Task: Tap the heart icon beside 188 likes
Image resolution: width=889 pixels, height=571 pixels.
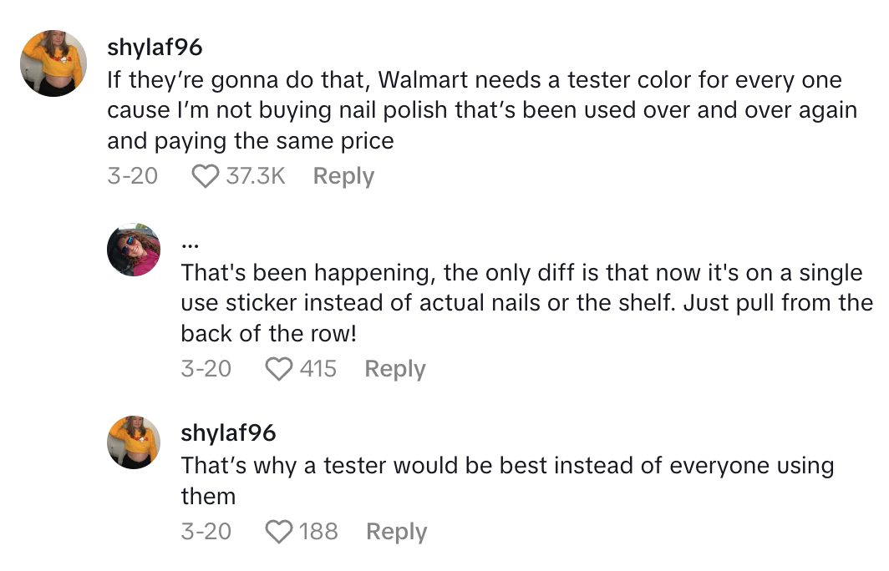Action: click(x=278, y=532)
